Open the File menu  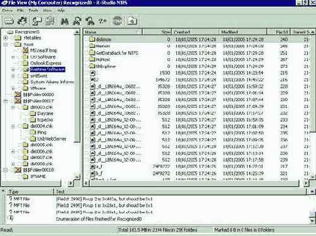click(20, 10)
